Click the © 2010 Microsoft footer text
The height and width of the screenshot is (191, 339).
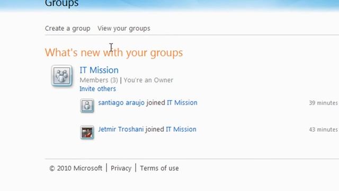pos(76,168)
